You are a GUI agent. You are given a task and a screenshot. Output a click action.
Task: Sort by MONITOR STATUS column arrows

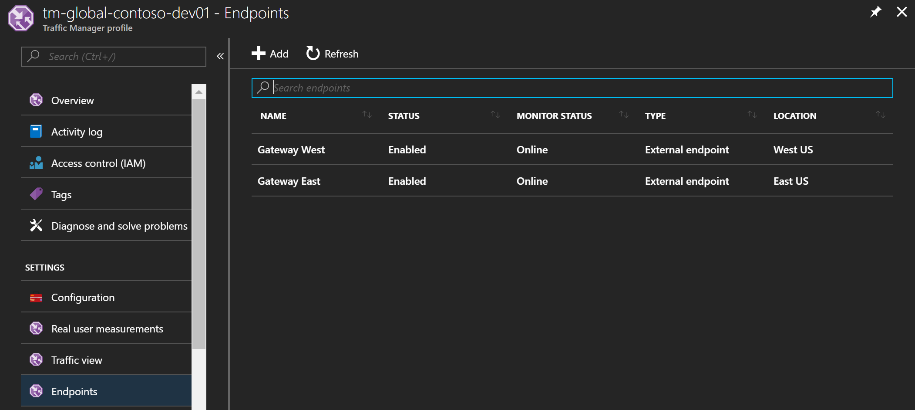(x=624, y=115)
